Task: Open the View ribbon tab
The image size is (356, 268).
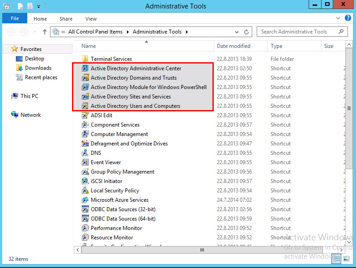Action: (x=91, y=19)
